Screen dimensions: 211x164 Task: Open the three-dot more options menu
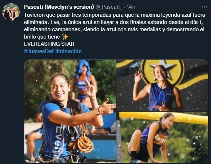(204, 7)
